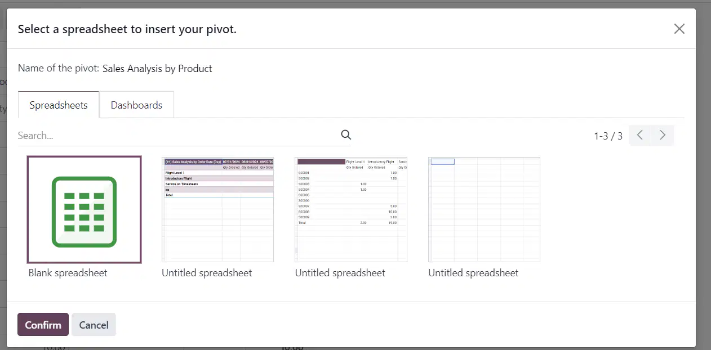Screen dimensions: 711x350
Task: Go to previous page of spreadsheets
Action: 640,135
